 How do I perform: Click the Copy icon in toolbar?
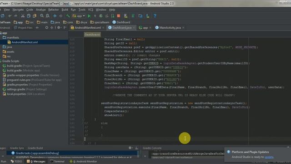coord(29,16)
